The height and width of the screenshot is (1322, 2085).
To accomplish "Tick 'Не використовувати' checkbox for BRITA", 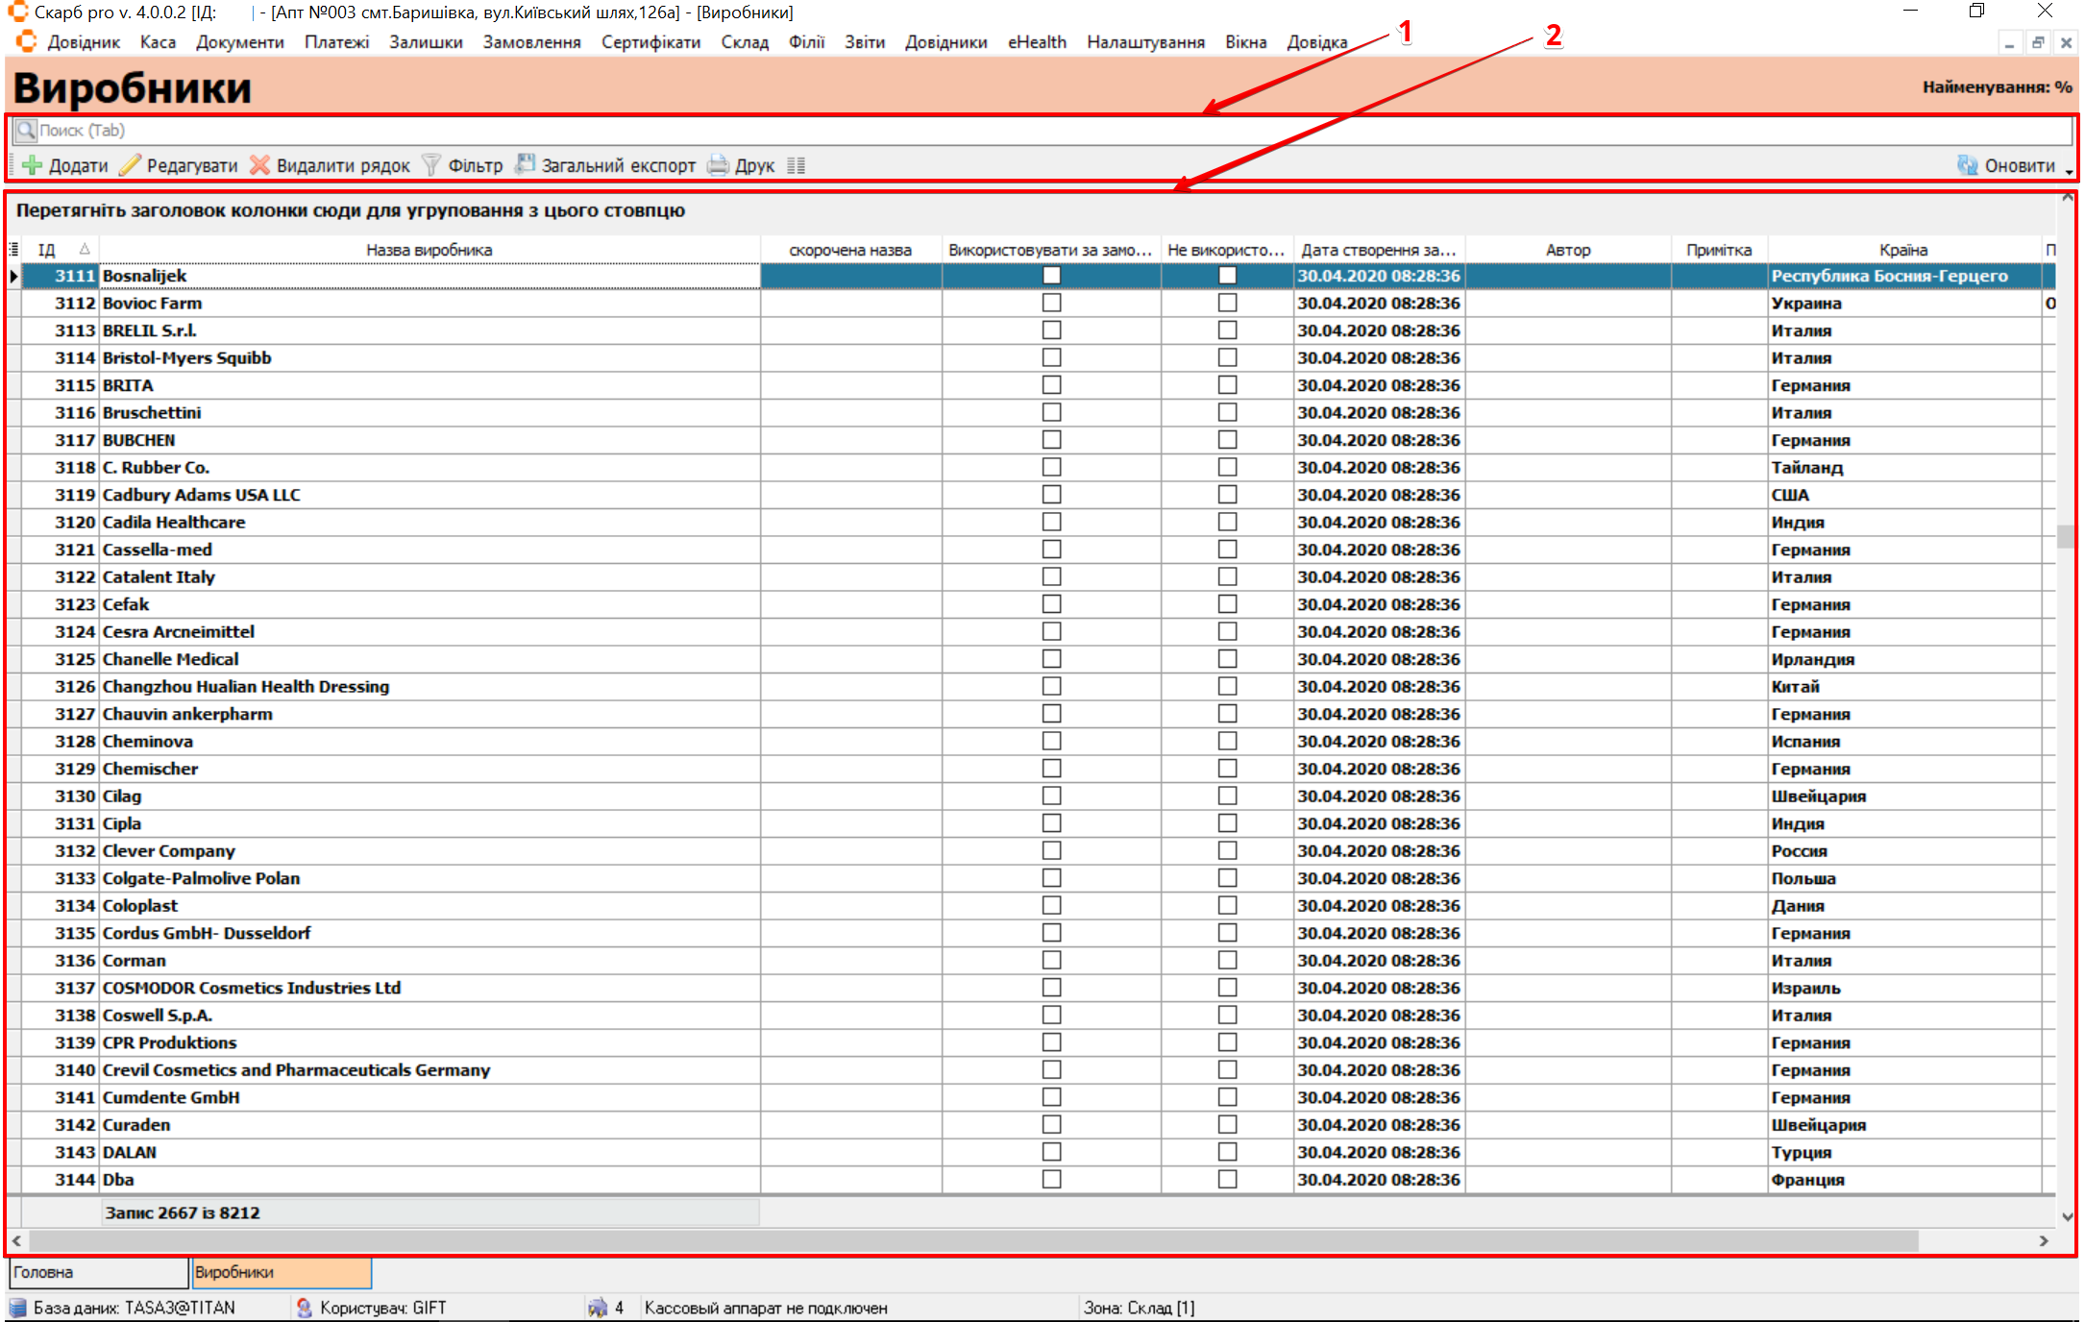I will (x=1227, y=385).
